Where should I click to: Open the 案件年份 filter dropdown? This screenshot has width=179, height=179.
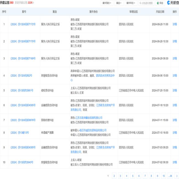coord(131,3)
